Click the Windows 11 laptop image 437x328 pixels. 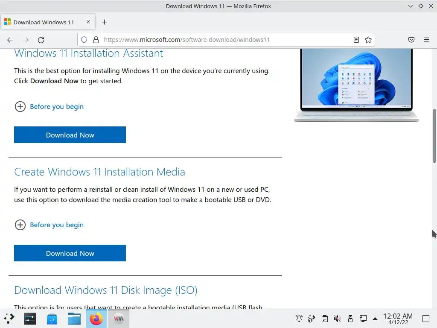356,85
